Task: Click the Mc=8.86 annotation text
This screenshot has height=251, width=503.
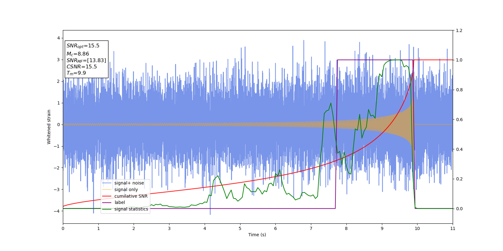Action: [x=78, y=54]
